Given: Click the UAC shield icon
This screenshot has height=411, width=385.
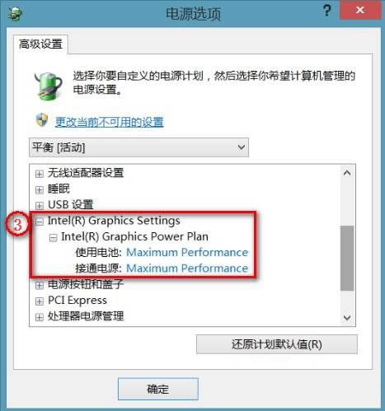Looking at the screenshot, I should pyautogui.click(x=42, y=120).
